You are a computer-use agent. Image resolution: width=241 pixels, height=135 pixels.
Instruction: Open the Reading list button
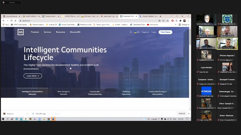click(184, 25)
